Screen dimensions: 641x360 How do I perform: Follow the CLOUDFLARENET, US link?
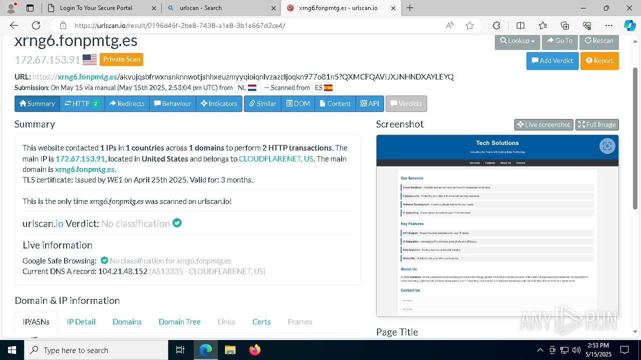tap(276, 158)
